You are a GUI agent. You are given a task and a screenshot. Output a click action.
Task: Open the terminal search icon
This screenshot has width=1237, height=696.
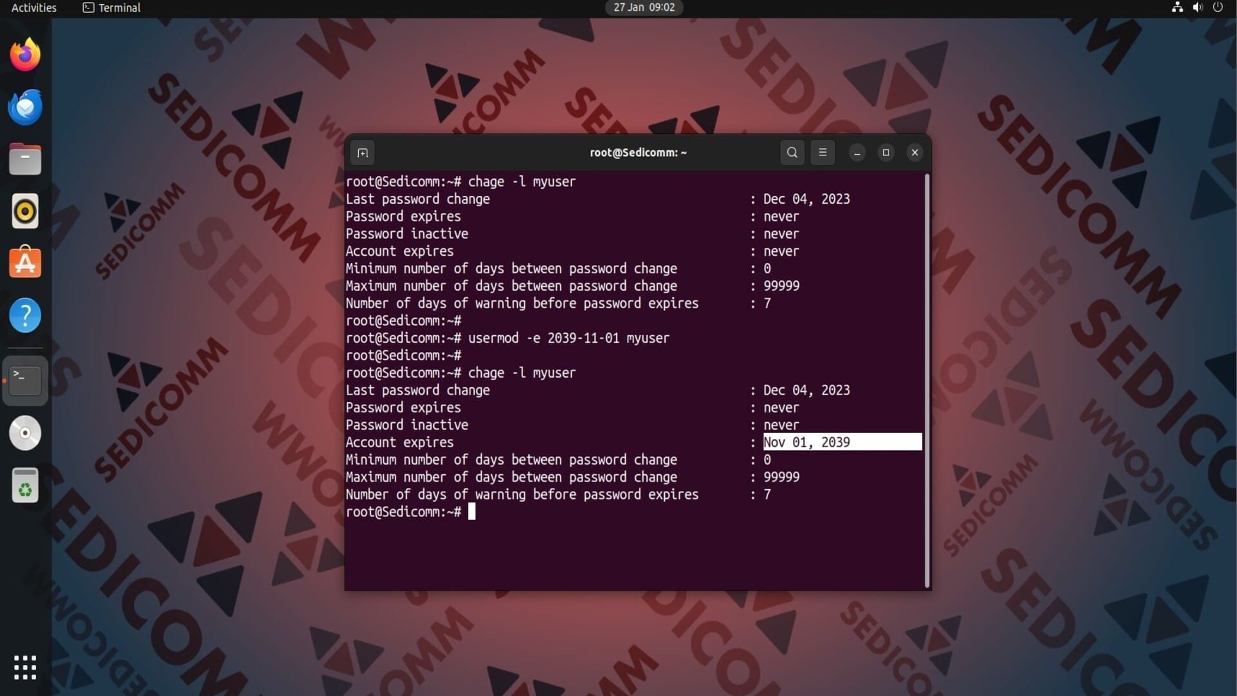792,153
